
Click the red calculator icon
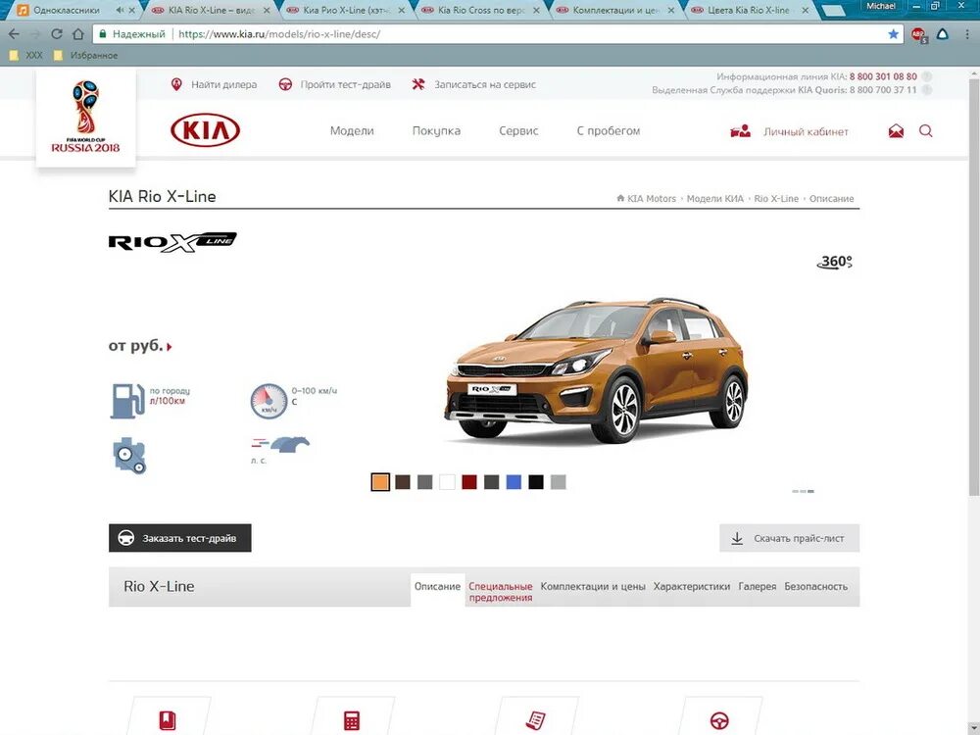coord(352,720)
